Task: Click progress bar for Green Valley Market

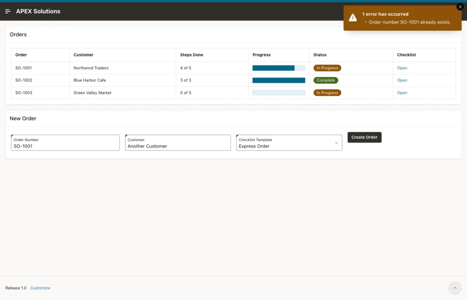Action: click(279, 93)
